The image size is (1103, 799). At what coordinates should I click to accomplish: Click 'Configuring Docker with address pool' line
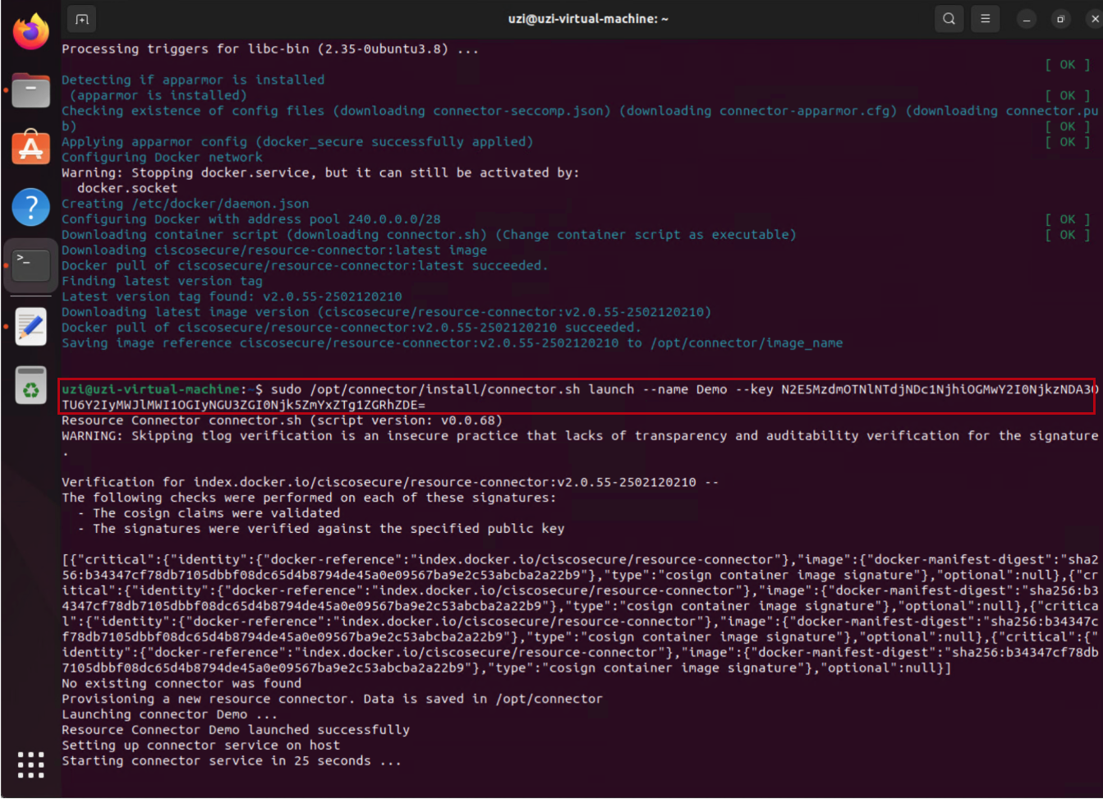pyautogui.click(x=251, y=219)
